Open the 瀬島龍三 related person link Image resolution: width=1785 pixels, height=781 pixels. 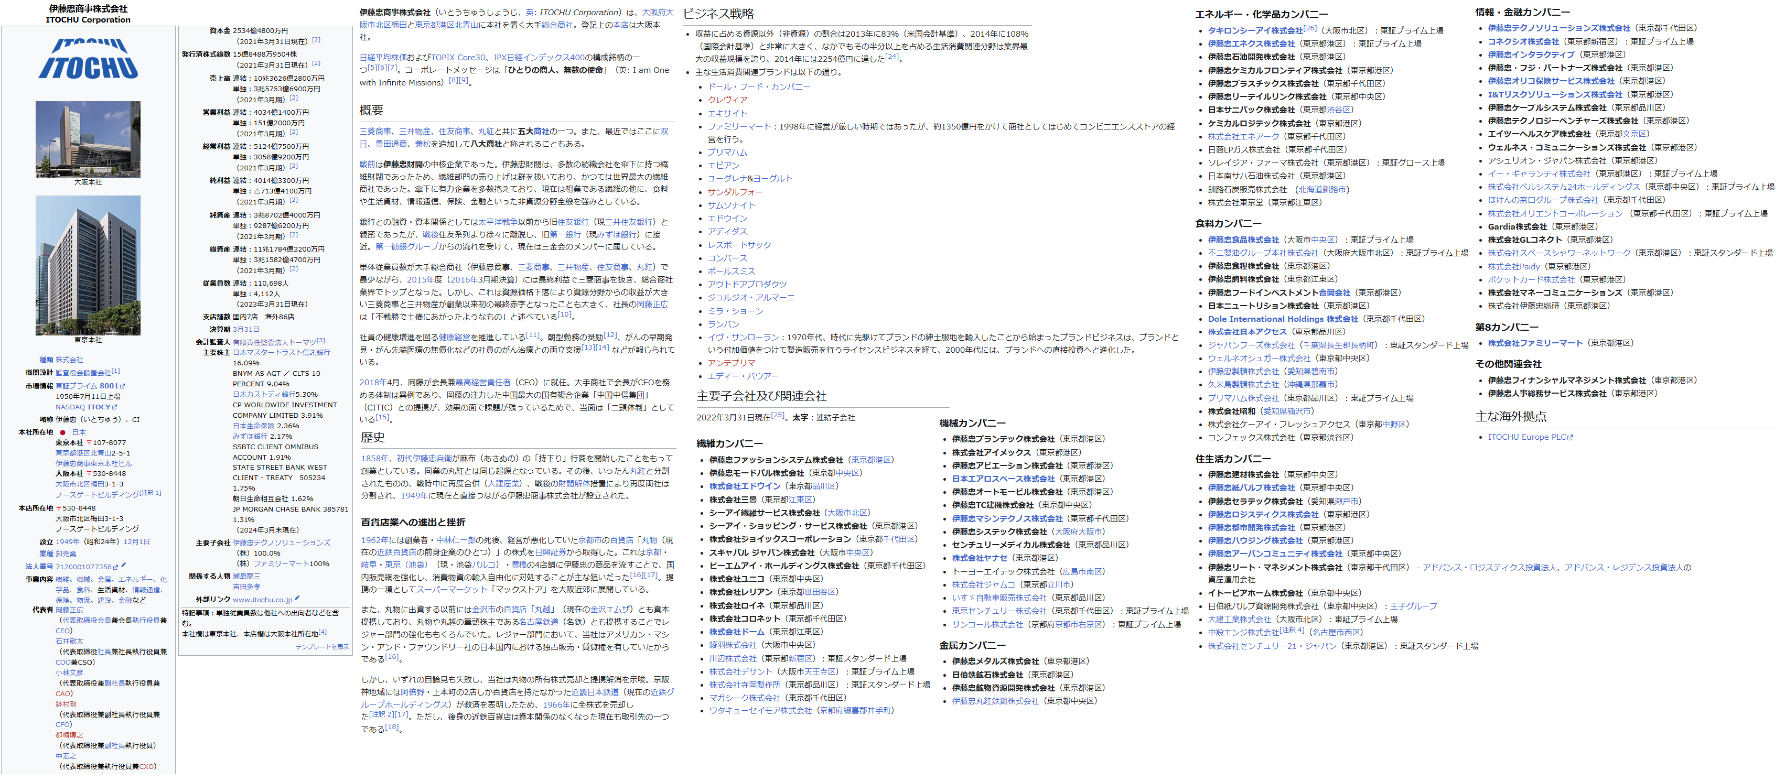[x=246, y=576]
